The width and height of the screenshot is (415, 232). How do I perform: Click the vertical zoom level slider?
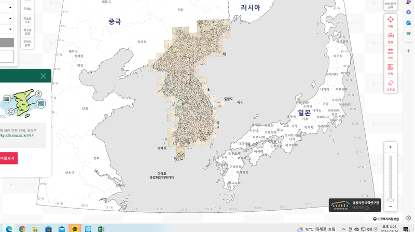(x=391, y=176)
